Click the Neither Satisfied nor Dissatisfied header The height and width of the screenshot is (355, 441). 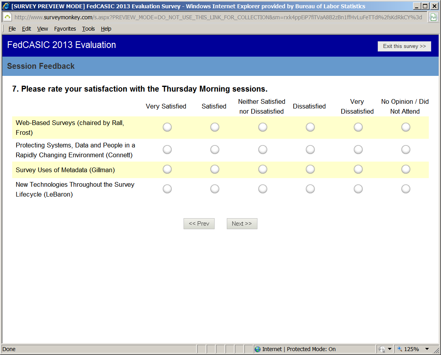click(x=261, y=106)
